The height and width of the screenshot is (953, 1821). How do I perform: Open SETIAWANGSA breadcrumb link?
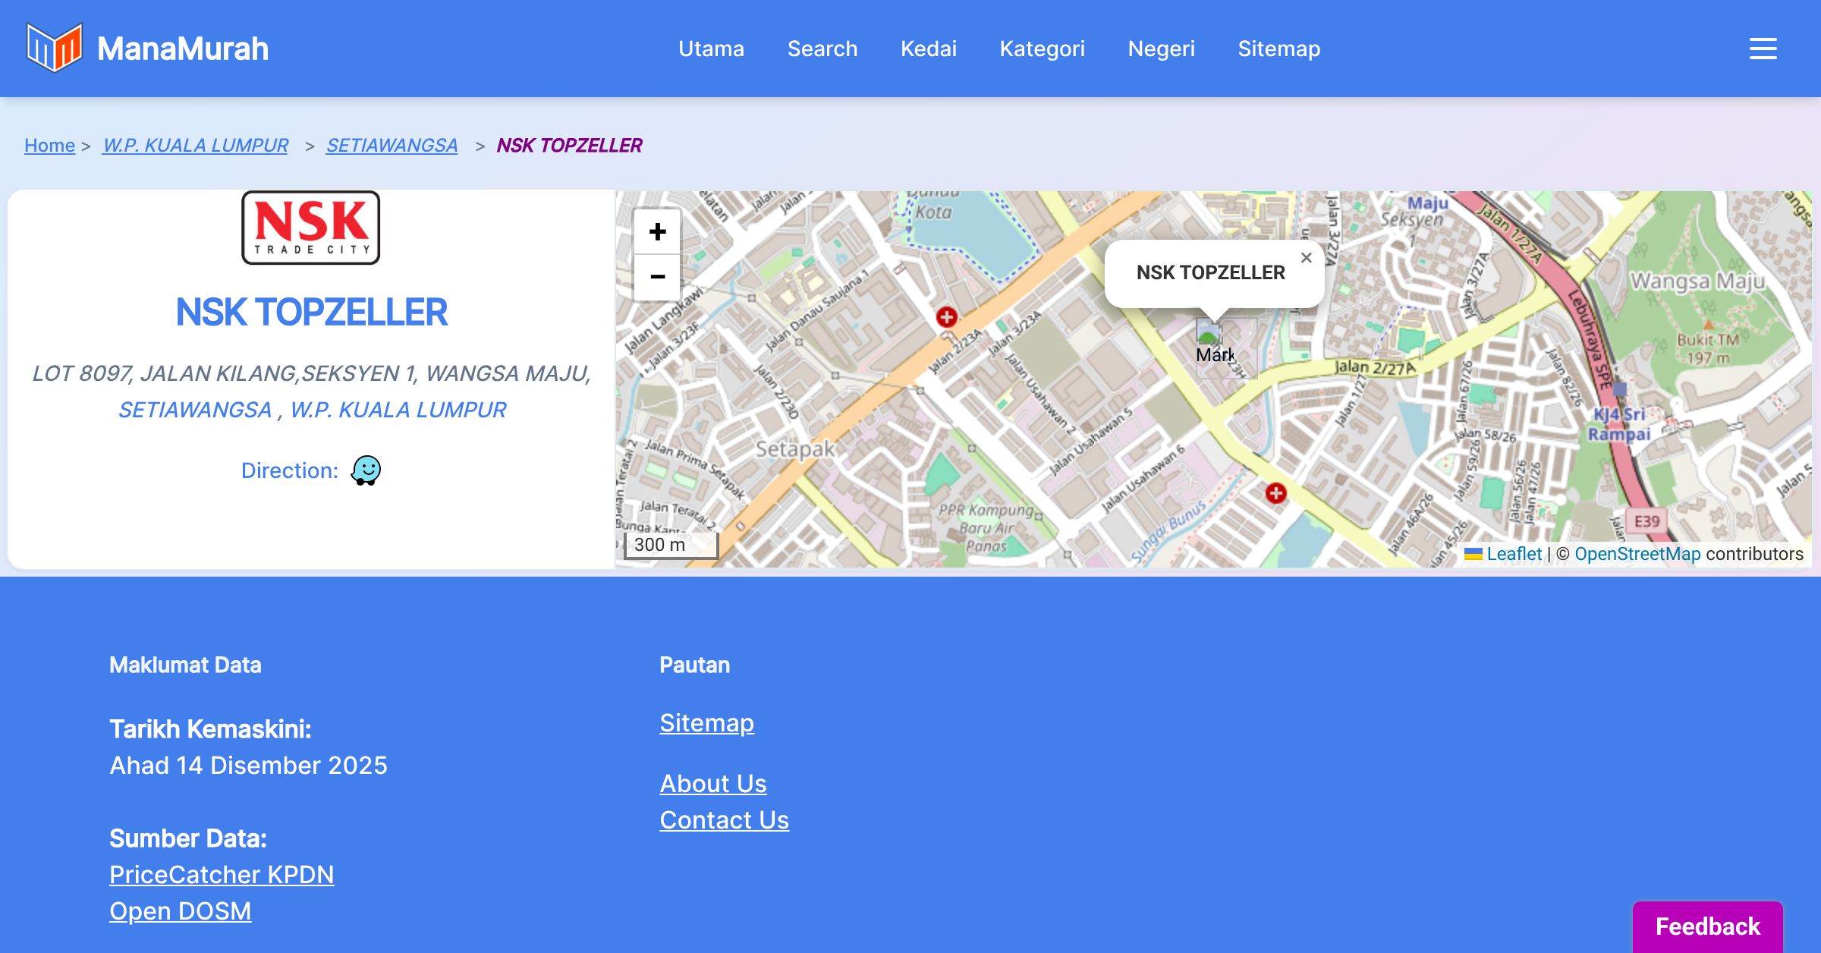pyautogui.click(x=392, y=145)
